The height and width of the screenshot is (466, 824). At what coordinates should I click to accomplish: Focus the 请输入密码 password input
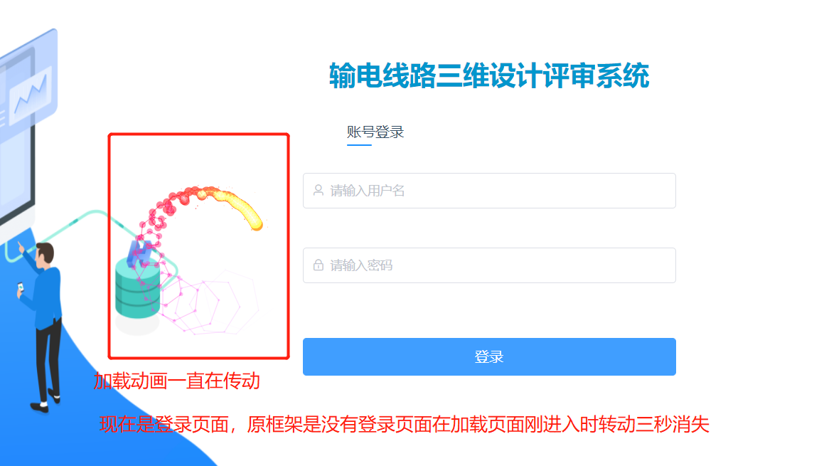point(489,265)
